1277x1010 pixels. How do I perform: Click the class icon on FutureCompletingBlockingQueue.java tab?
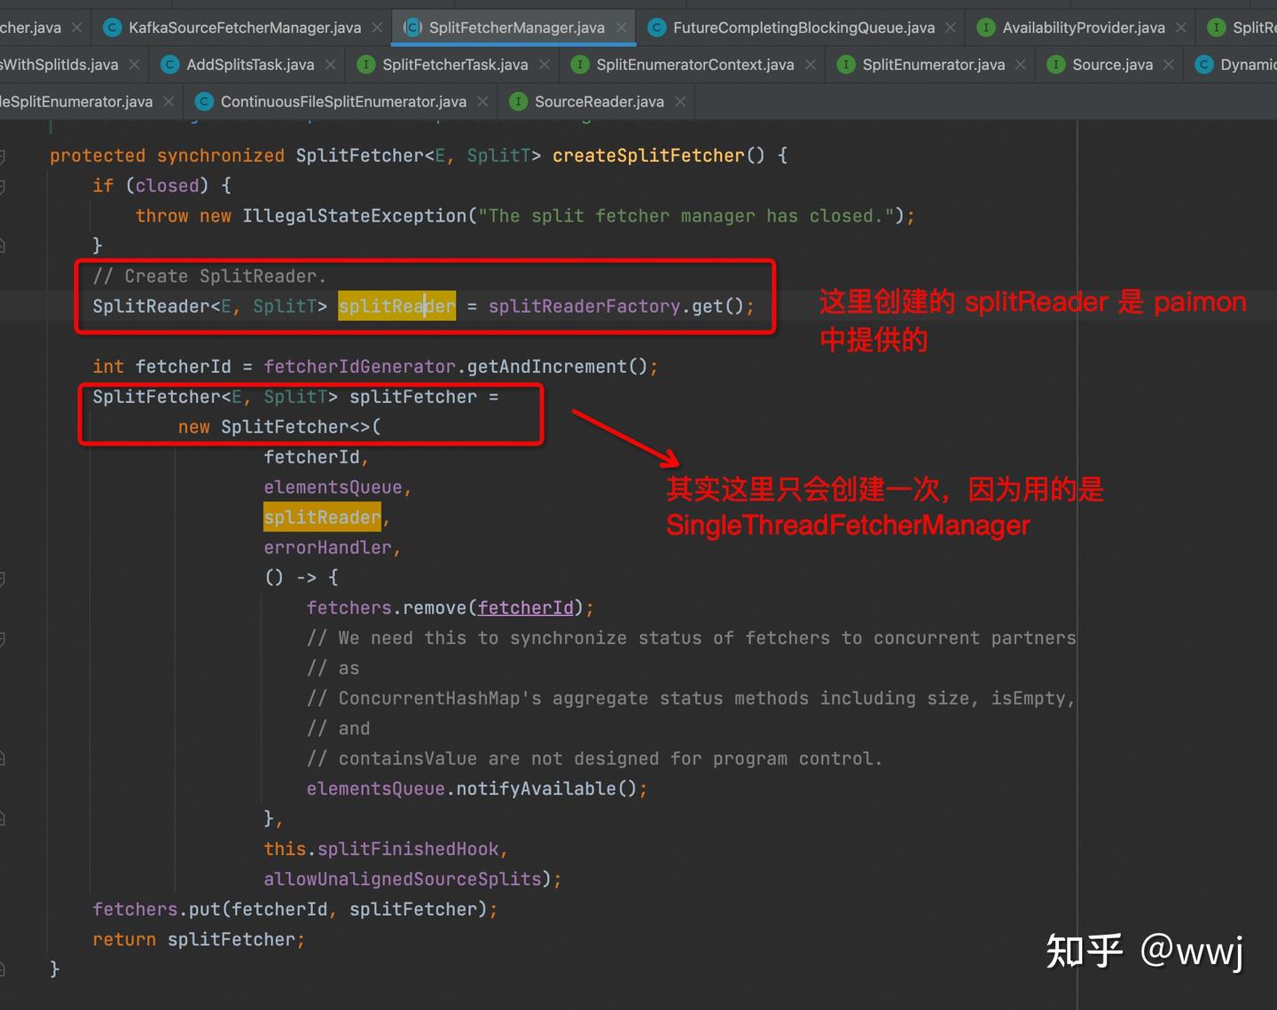tap(656, 27)
